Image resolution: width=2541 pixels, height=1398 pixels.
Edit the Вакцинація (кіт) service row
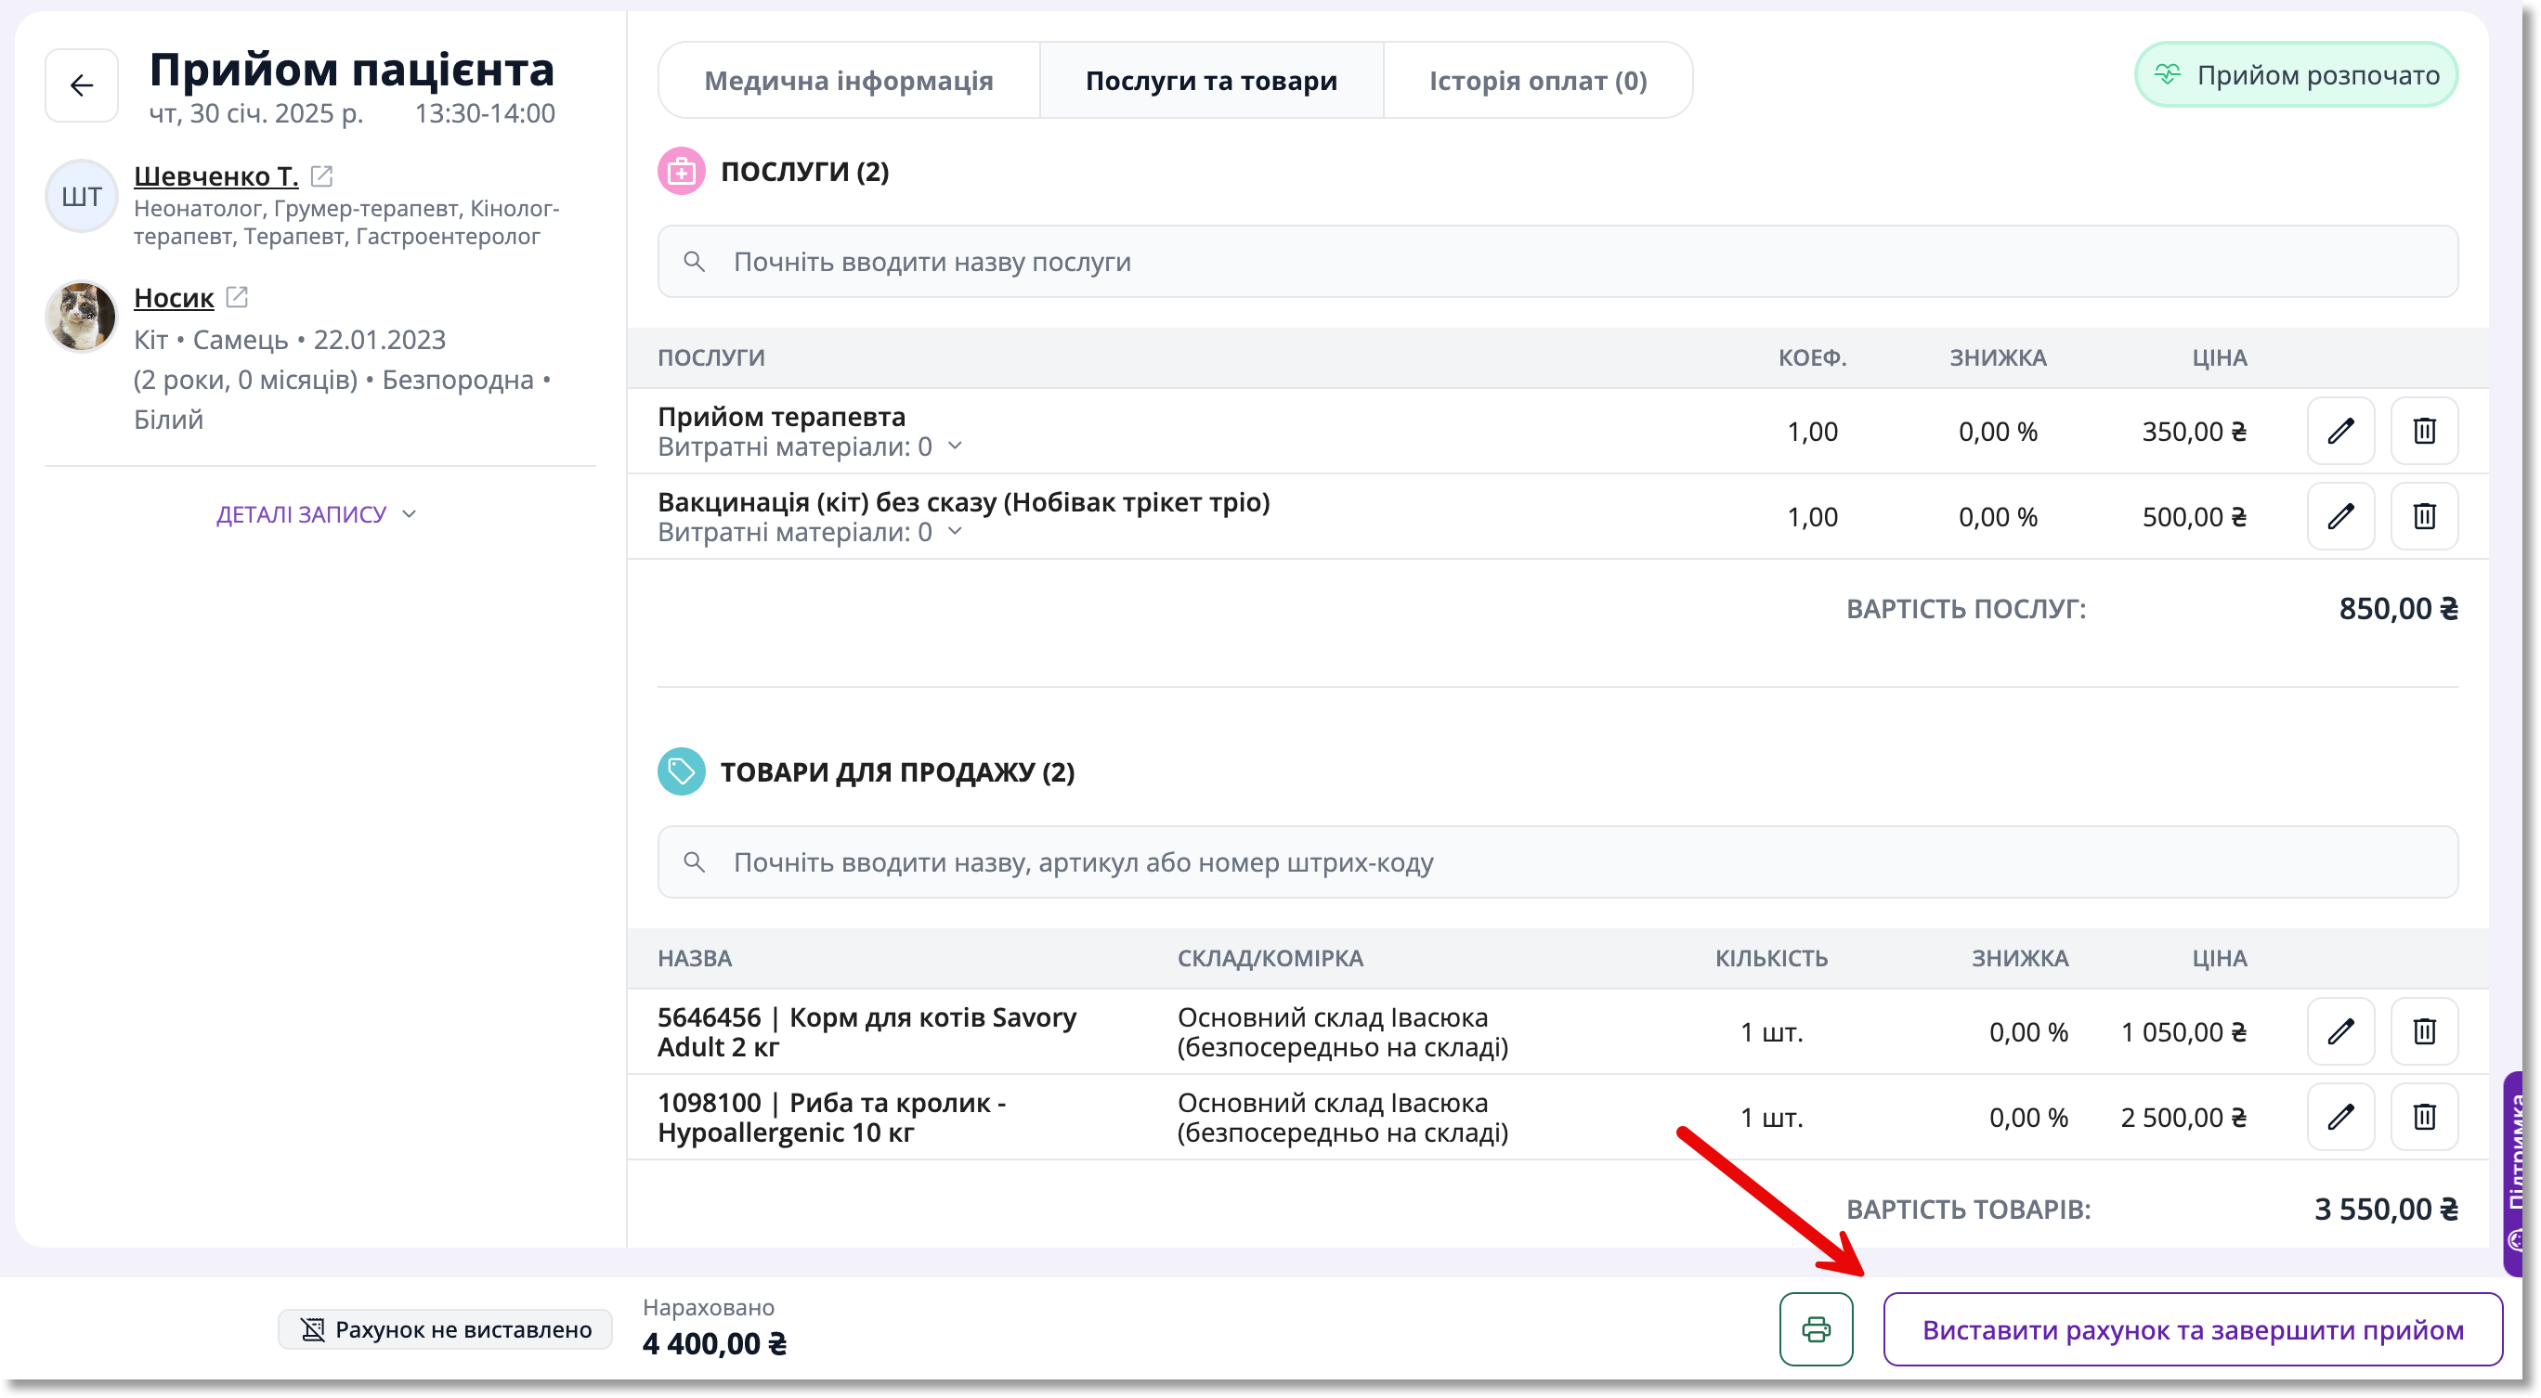click(x=2339, y=517)
